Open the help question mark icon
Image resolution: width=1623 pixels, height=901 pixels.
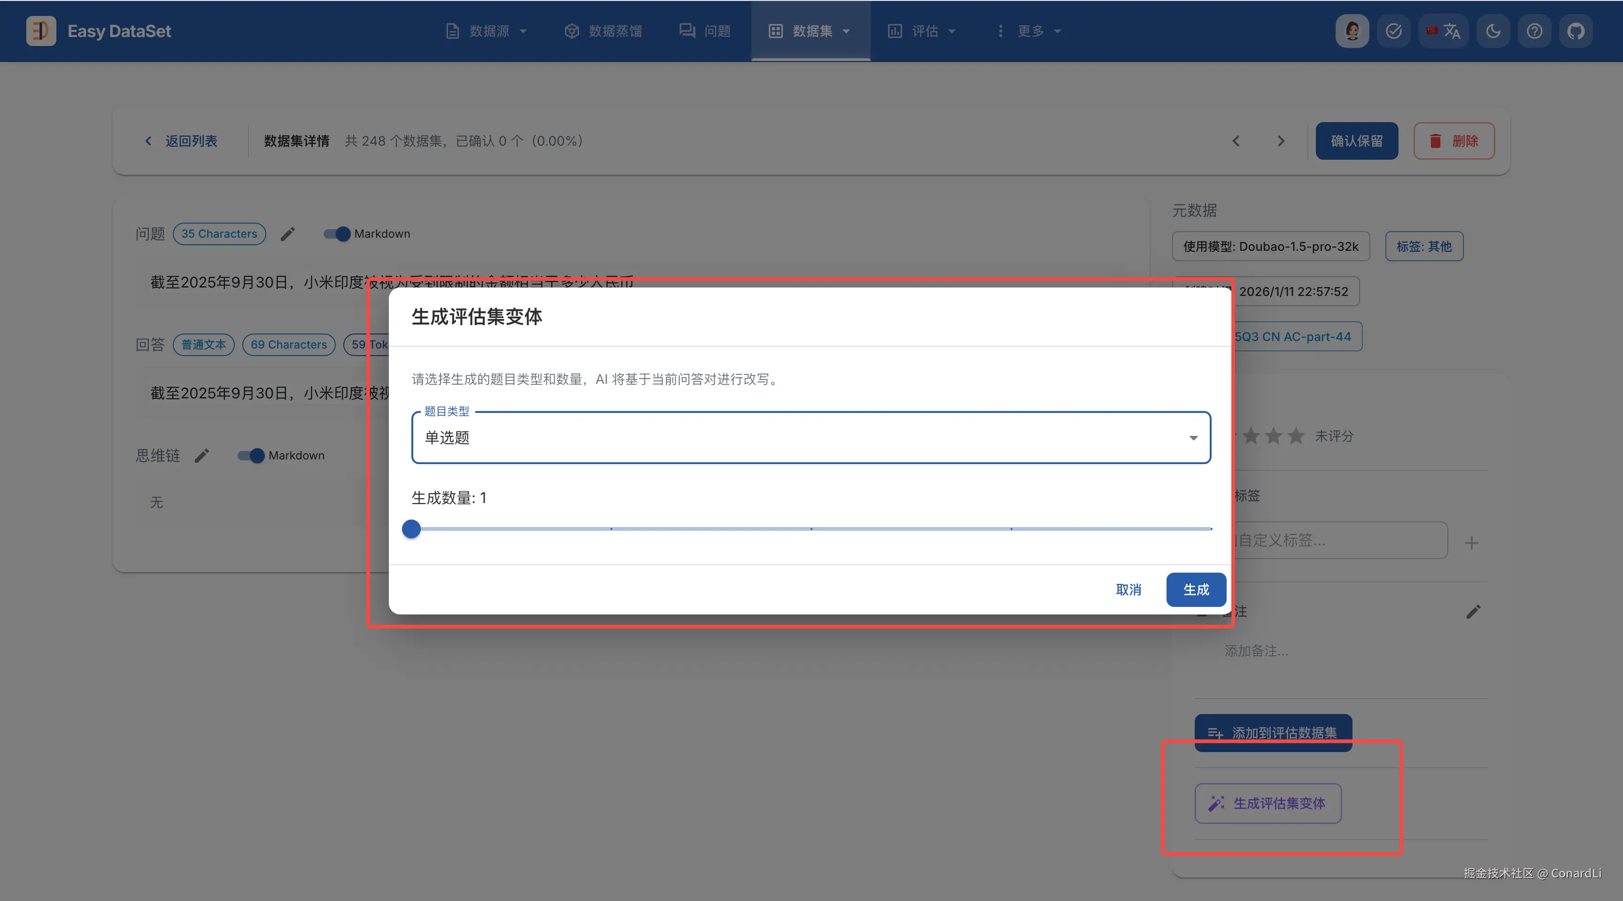pyautogui.click(x=1534, y=31)
